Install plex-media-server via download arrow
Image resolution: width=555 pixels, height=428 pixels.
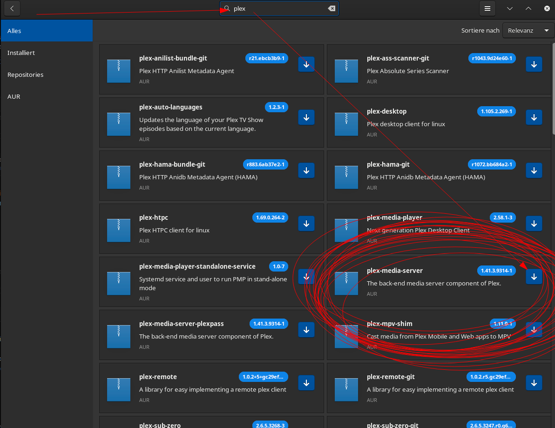[x=534, y=277]
